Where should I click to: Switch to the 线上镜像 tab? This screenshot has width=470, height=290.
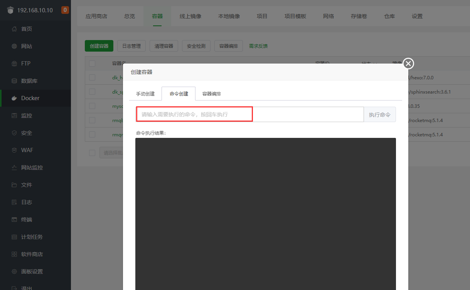tap(190, 16)
